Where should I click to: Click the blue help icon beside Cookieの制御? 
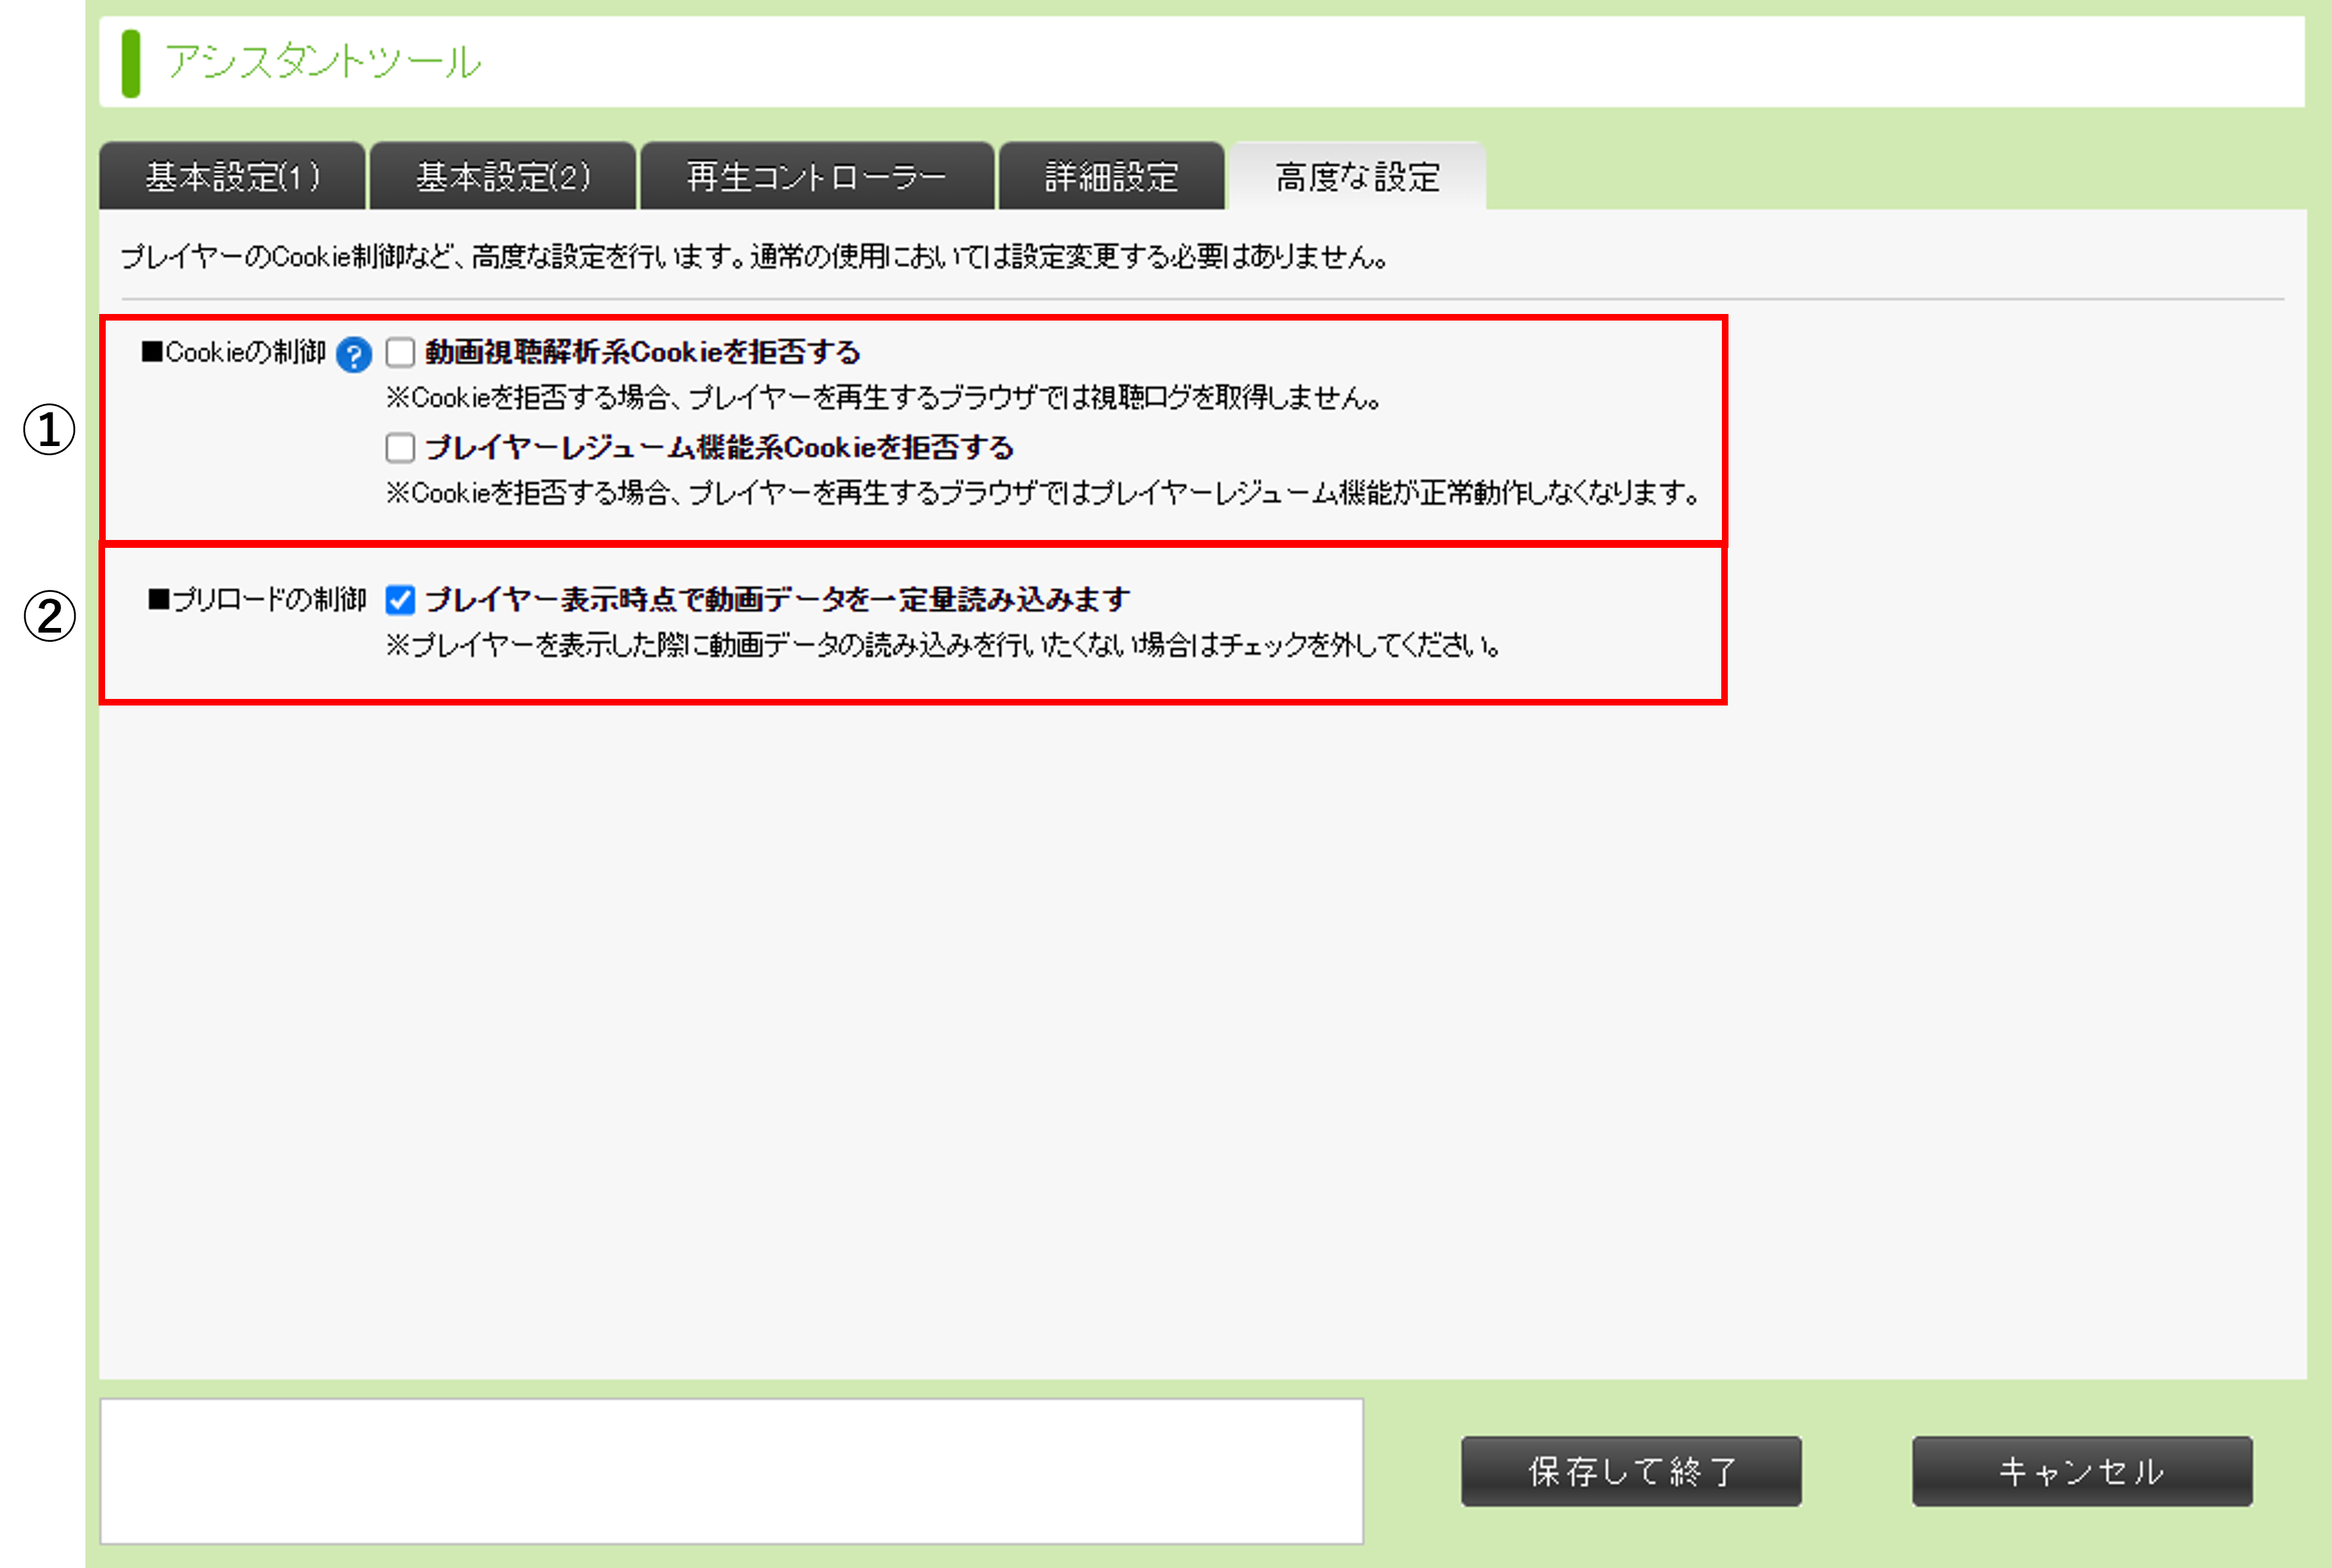pos(354,354)
